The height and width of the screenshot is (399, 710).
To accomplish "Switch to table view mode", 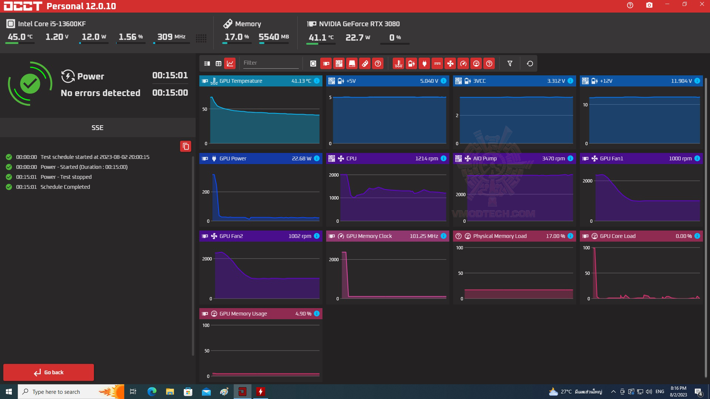I will (x=219, y=64).
